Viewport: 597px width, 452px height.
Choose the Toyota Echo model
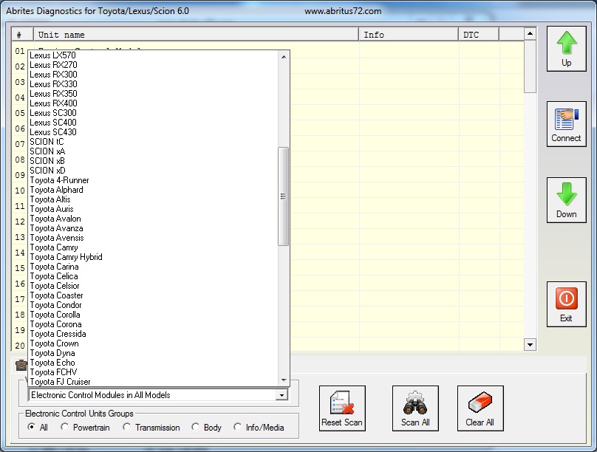(154, 363)
